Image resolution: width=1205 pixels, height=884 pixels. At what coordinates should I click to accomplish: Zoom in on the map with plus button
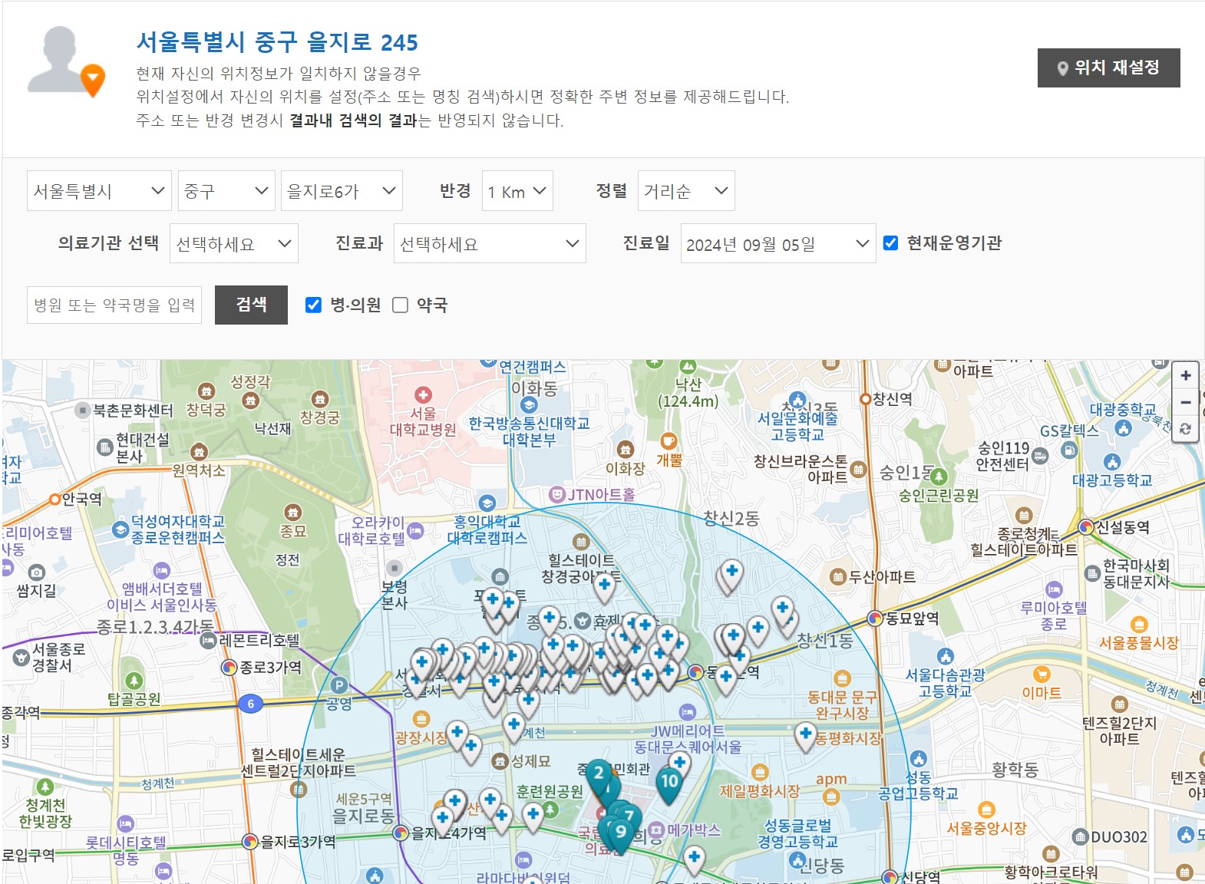[x=1186, y=375]
